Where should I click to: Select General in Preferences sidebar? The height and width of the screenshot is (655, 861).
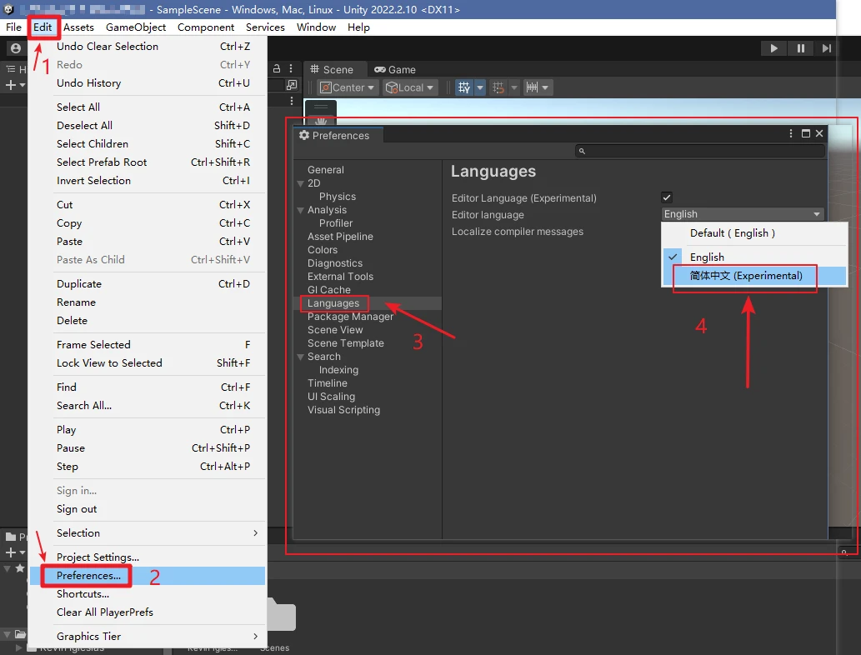click(326, 170)
